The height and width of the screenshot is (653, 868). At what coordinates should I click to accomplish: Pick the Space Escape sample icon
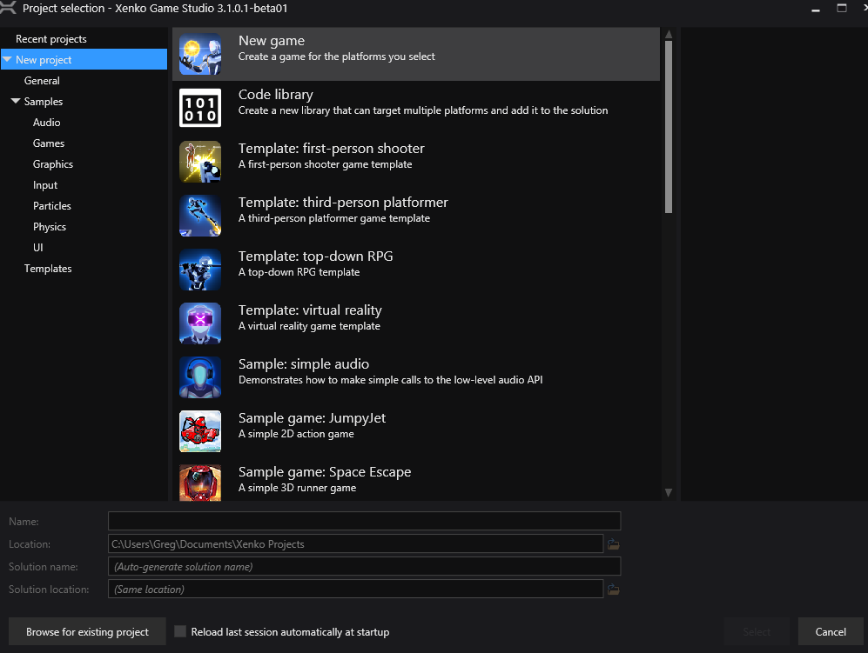(200, 483)
